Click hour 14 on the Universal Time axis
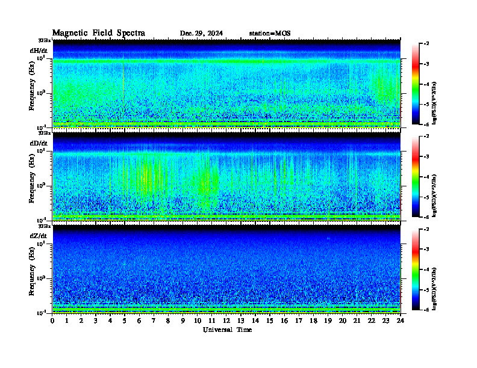 tap(255, 321)
